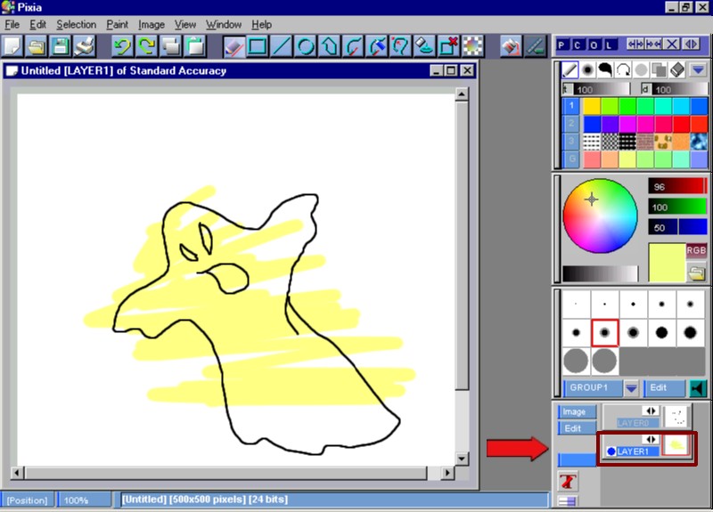
Task: Toggle the P panel button
Action: 563,45
